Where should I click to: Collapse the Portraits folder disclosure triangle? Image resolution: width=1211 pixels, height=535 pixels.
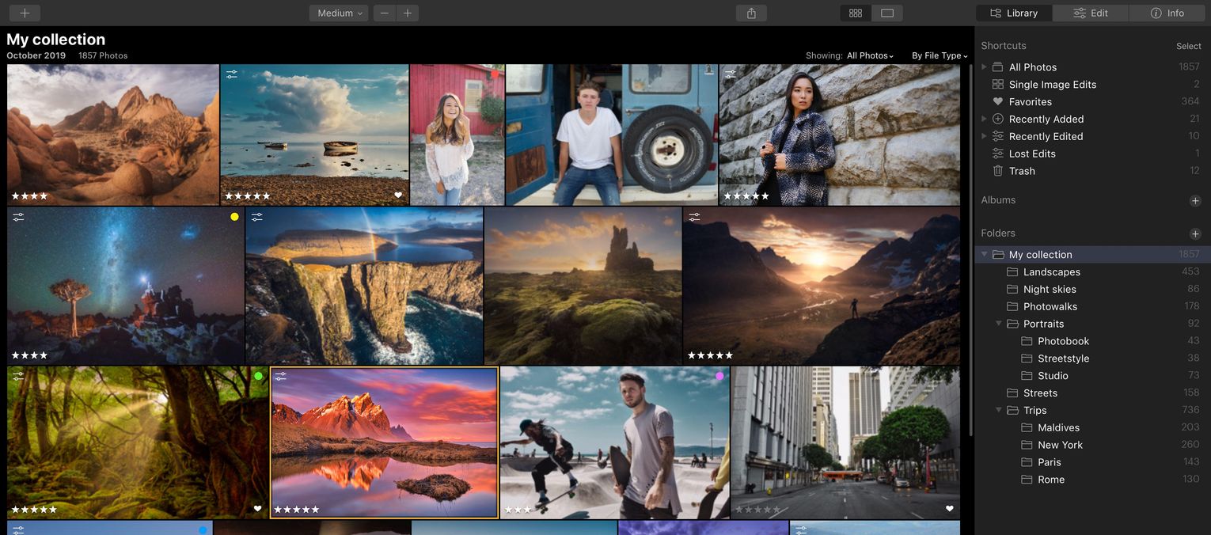coord(999,324)
